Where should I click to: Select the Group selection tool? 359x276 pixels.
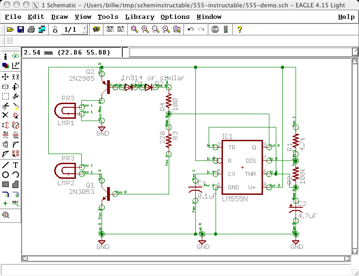pos(6,96)
